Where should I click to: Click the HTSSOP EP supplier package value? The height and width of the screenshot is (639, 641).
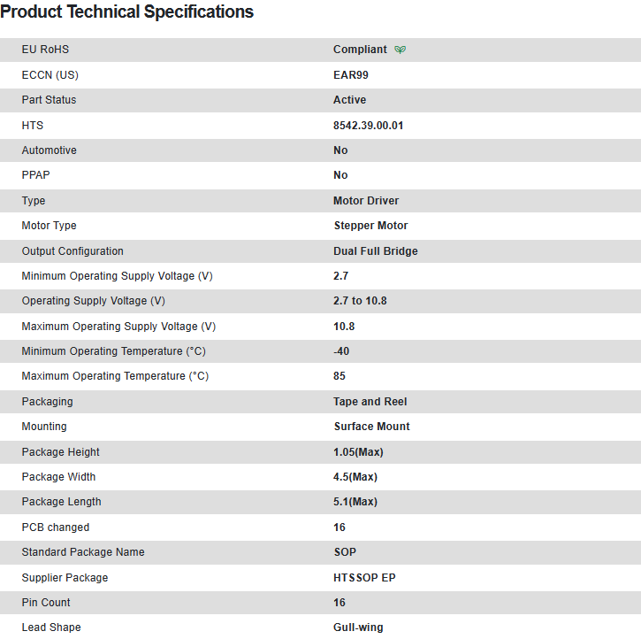tap(362, 578)
